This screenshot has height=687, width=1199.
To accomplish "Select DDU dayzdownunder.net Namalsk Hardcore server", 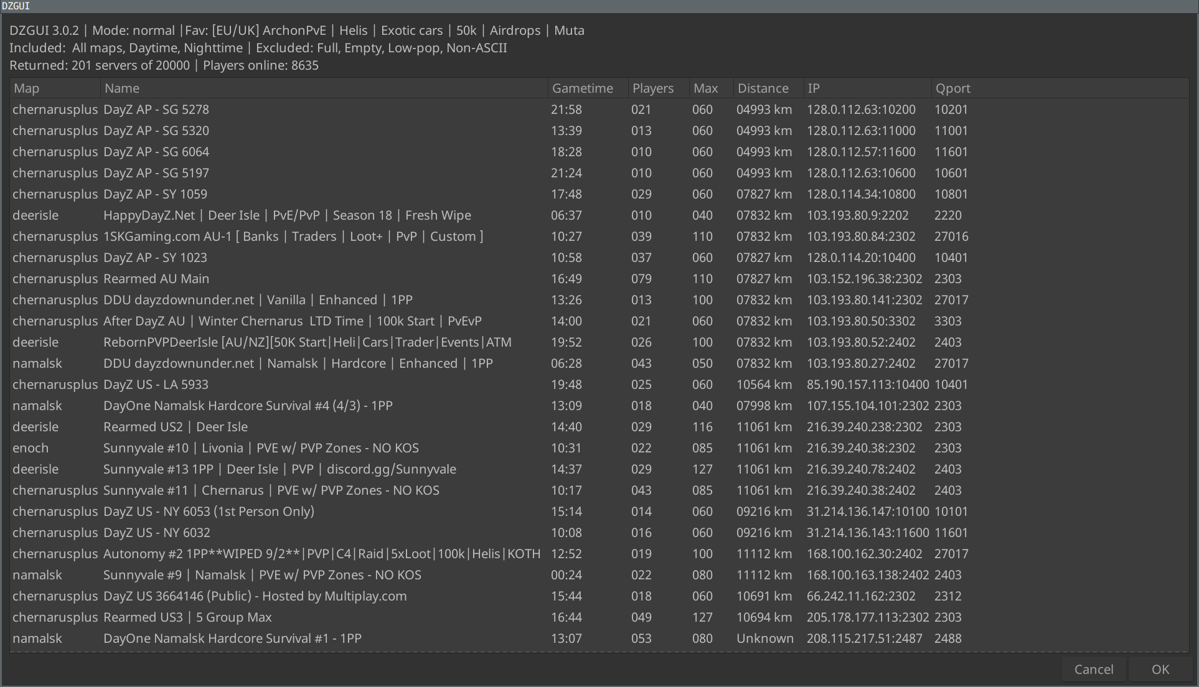I will [x=599, y=363].
